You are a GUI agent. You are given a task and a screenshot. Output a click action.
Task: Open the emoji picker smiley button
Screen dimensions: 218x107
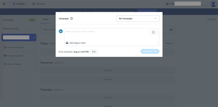pos(153,32)
